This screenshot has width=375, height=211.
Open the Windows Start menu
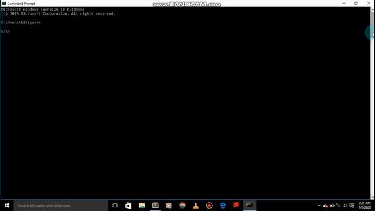click(x=7, y=206)
